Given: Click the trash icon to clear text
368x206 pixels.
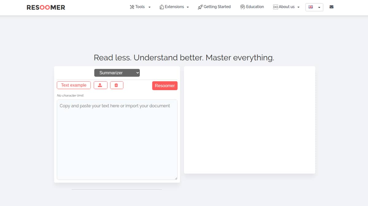Looking at the screenshot, I should (117, 85).
